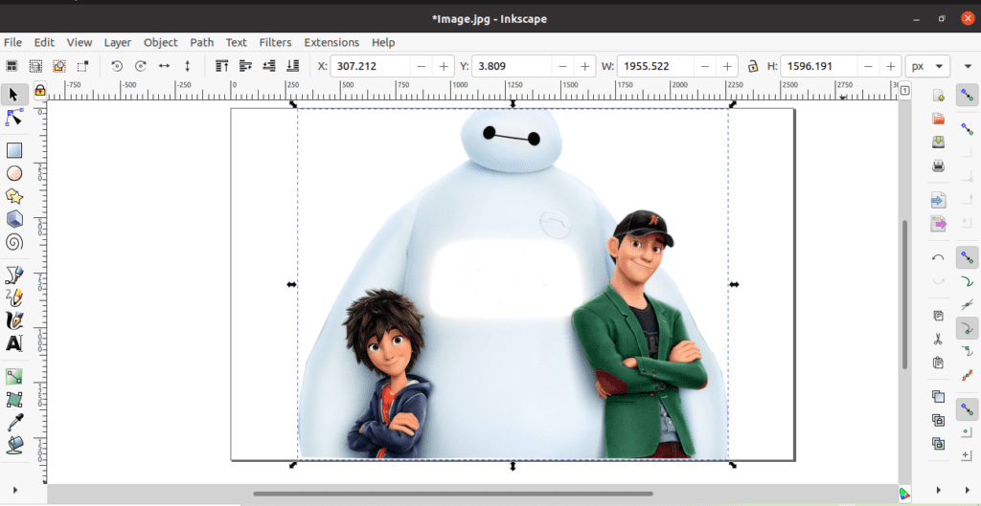
Task: Open the Object menu
Action: 161,42
